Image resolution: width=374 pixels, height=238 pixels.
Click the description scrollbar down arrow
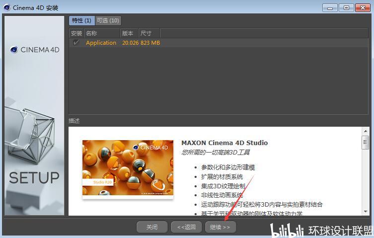tap(366, 212)
